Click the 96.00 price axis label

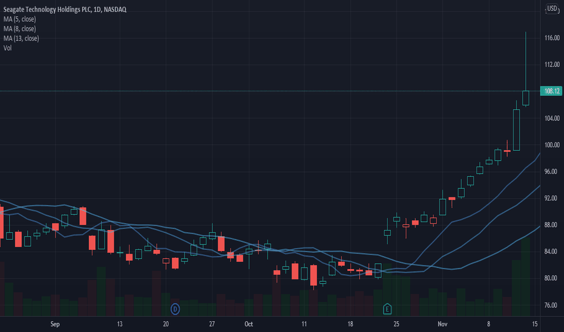[x=552, y=171]
